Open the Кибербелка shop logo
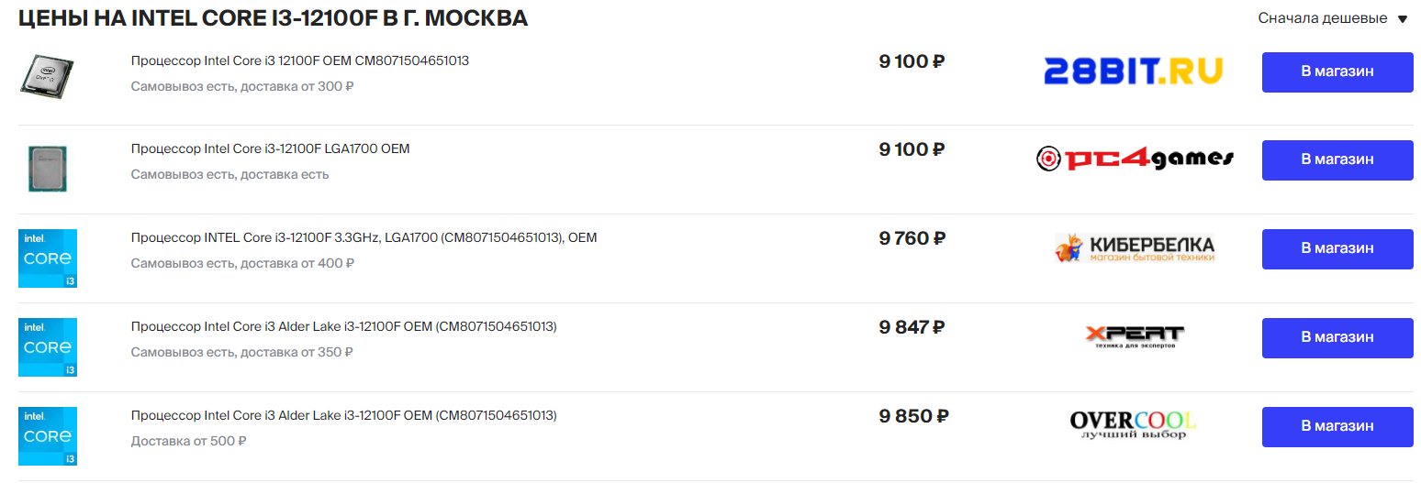1421x483 pixels. point(1135,248)
